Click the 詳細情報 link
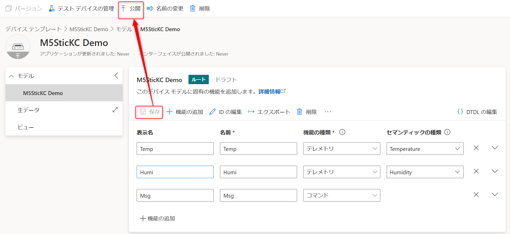The width and height of the screenshot is (510, 234). click(272, 91)
